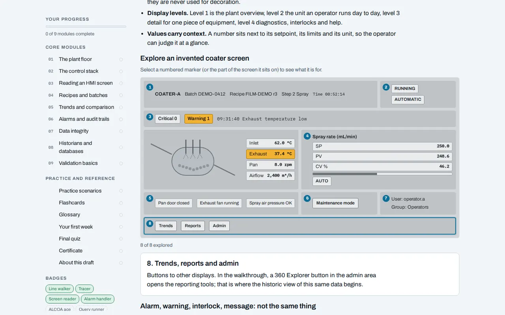This screenshot has width=505, height=315.
Task: Open Historians and databases module
Action: pos(86,147)
